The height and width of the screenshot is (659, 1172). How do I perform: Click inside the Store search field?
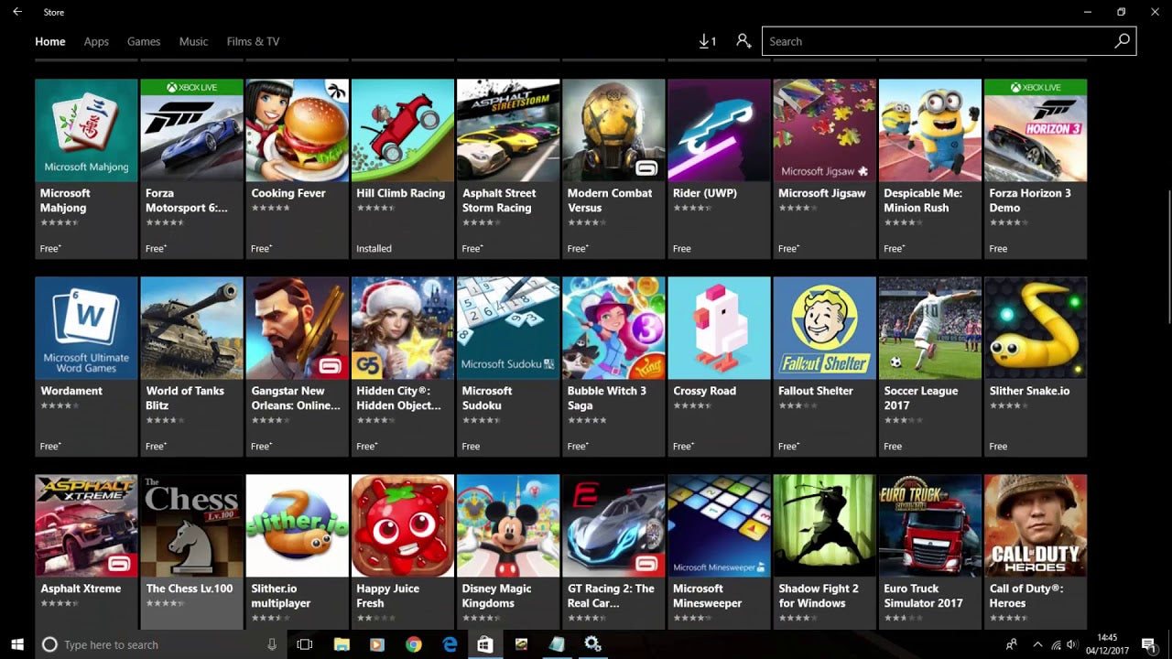tap(916, 41)
